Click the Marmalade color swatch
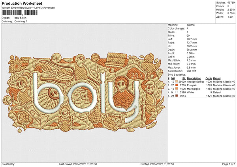Image resolution: width=237 pixels, height=167 pixels. click(177, 89)
